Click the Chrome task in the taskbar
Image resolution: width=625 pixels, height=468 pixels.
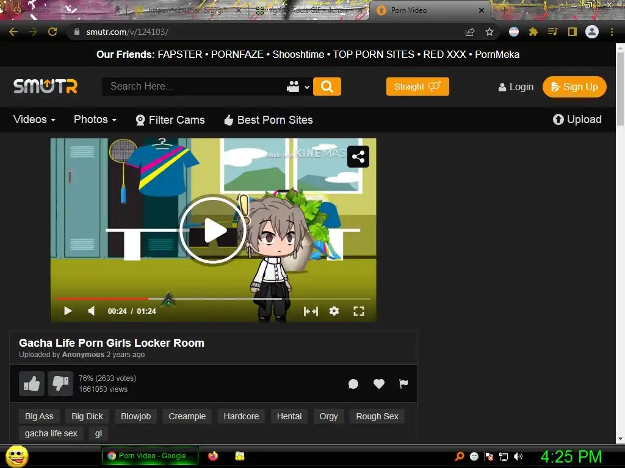[x=150, y=456]
